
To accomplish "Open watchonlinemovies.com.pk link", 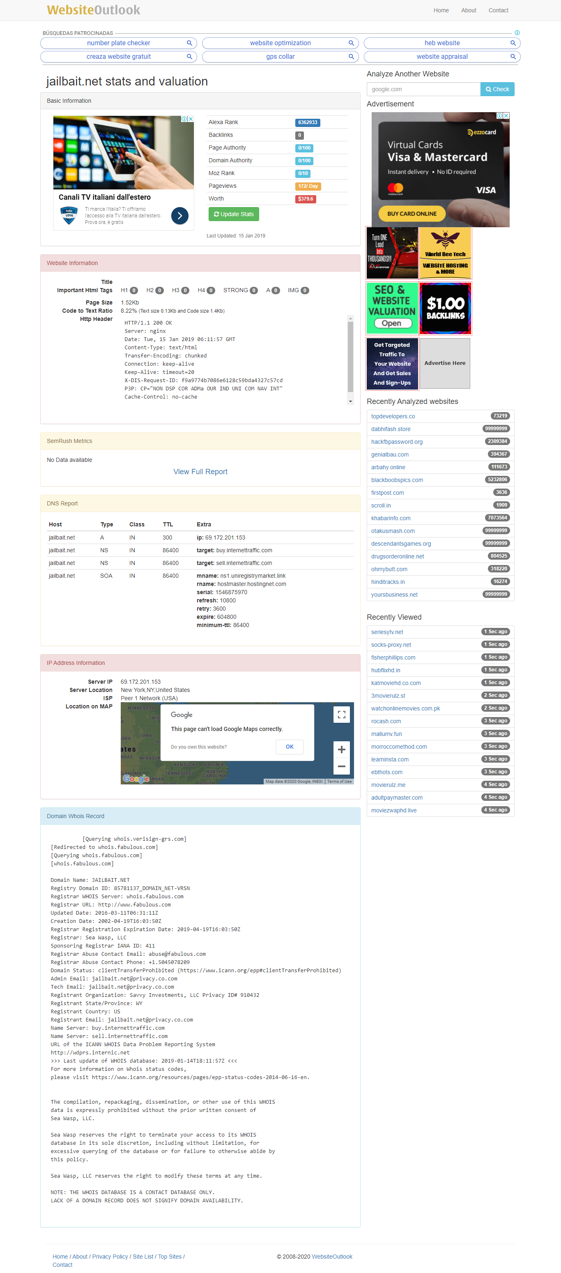I will (x=405, y=709).
